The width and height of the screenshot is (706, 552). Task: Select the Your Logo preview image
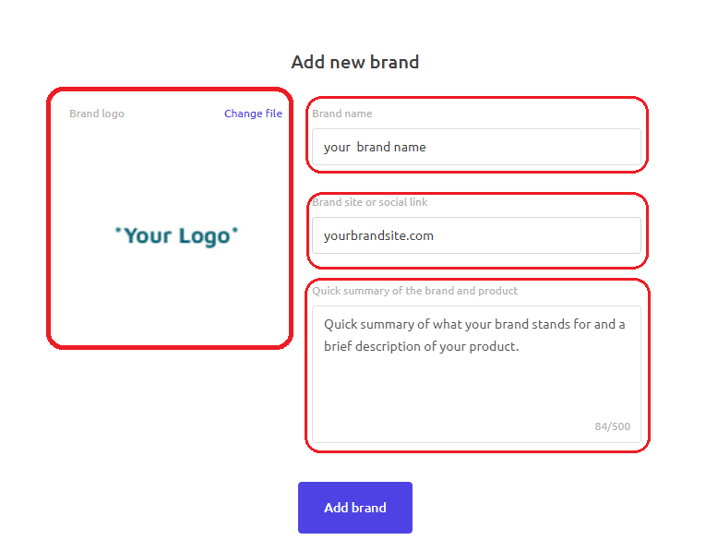tap(176, 236)
